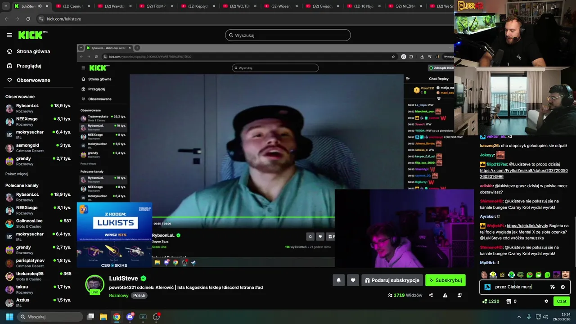
Task: Switch to the TRUMP YouTube tab
Action: [x=156, y=6]
